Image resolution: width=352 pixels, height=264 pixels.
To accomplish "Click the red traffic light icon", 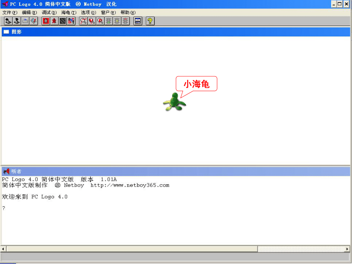I will (126, 21).
